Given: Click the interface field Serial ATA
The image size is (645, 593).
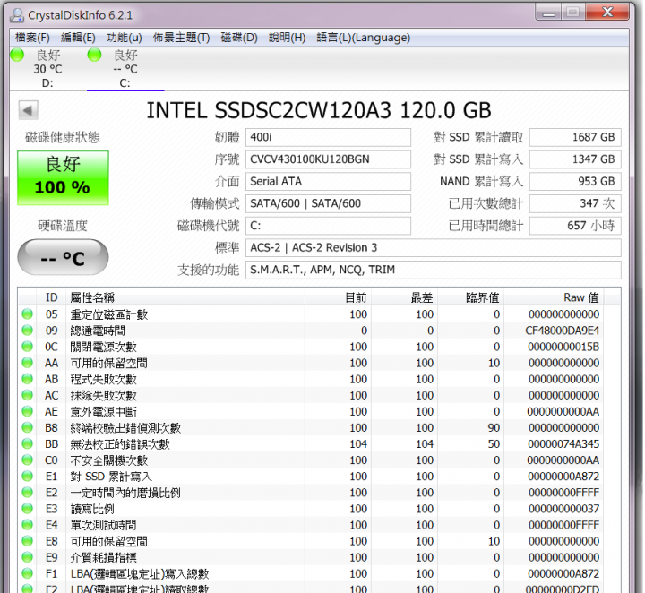Looking at the screenshot, I should pos(328,181).
